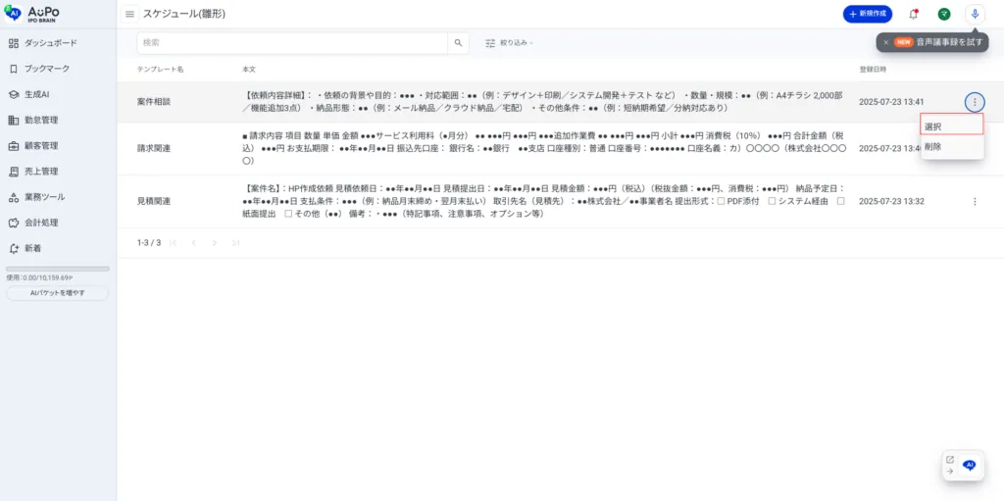Expand the 絞り込み filter dropdown
Image resolution: width=1004 pixels, height=501 pixels.
510,43
